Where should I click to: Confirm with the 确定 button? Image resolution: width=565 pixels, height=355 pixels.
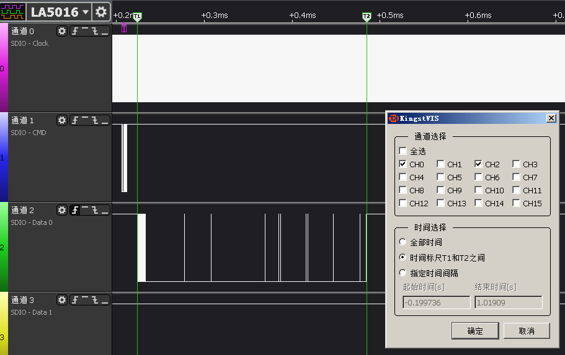475,331
